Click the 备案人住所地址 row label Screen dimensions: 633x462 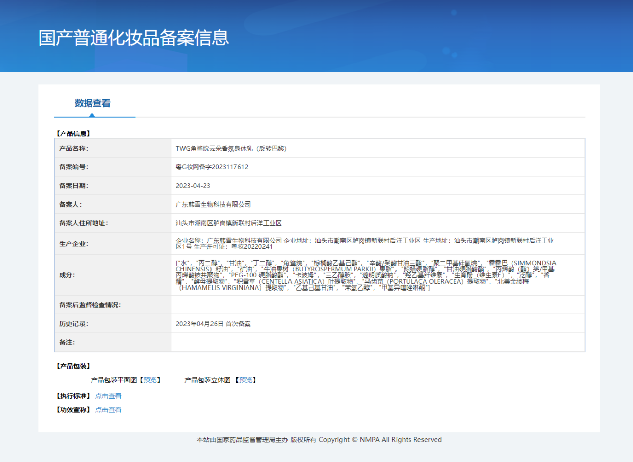coord(84,223)
